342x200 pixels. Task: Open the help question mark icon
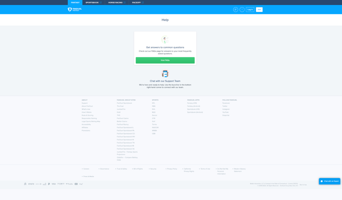[242, 10]
